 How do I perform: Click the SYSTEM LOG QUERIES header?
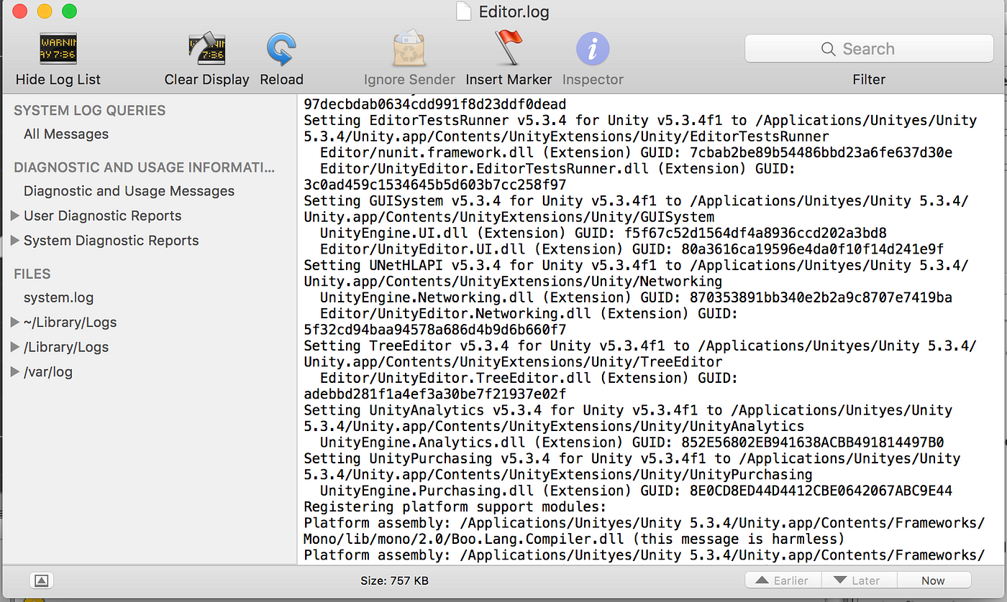(x=90, y=111)
